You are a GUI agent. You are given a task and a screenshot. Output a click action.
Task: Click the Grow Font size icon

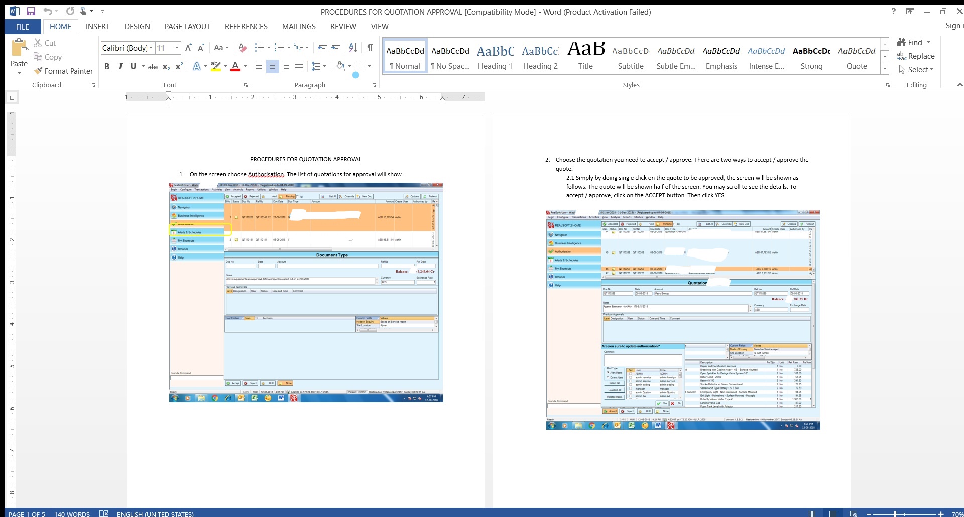188,48
